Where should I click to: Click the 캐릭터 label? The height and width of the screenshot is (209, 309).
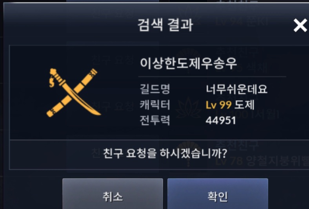pos(155,105)
